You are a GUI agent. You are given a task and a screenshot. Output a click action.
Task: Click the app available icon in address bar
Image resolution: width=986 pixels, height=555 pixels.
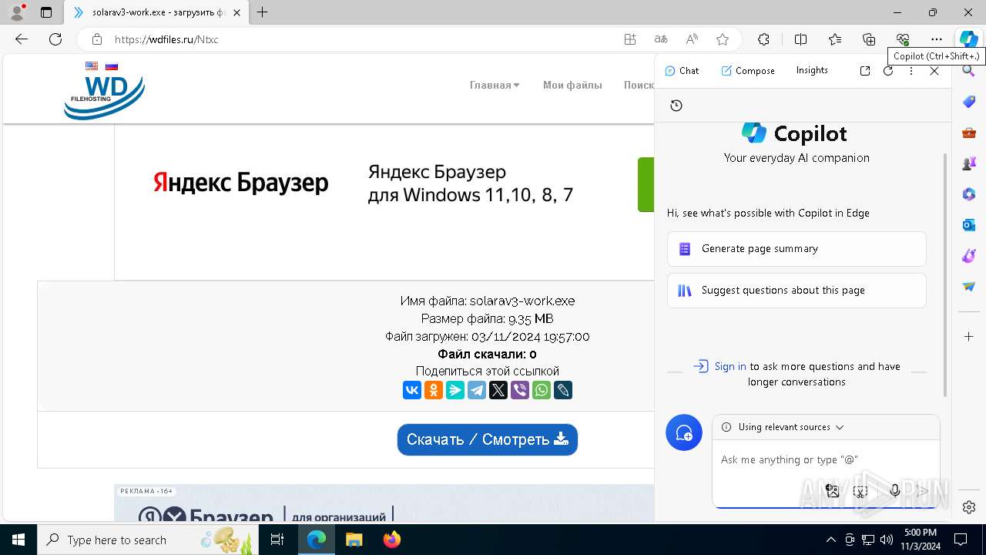(630, 39)
